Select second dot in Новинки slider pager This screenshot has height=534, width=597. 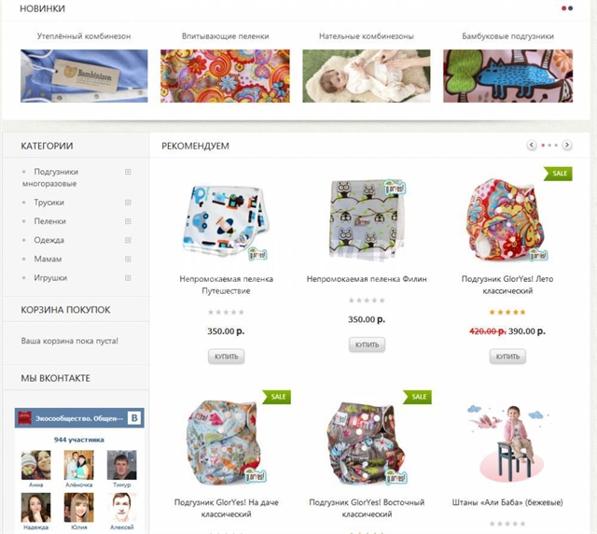(x=570, y=8)
